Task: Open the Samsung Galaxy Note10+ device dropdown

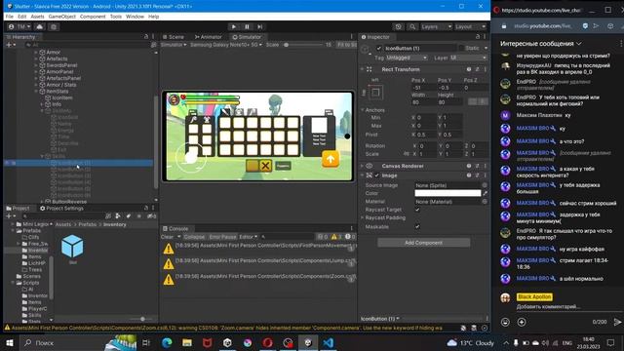Action: 226,45
